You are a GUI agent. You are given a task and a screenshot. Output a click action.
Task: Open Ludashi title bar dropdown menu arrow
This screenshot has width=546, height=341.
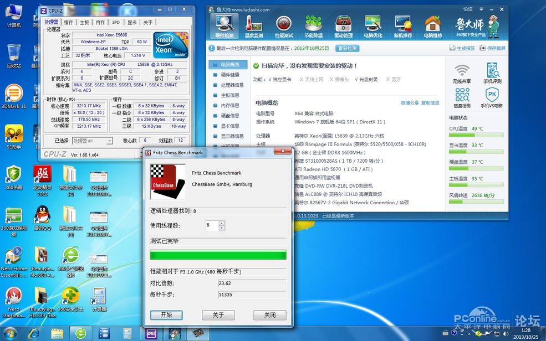481,9
